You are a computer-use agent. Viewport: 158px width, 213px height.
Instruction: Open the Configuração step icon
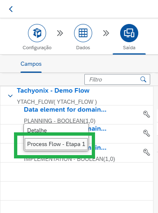(x=37, y=33)
